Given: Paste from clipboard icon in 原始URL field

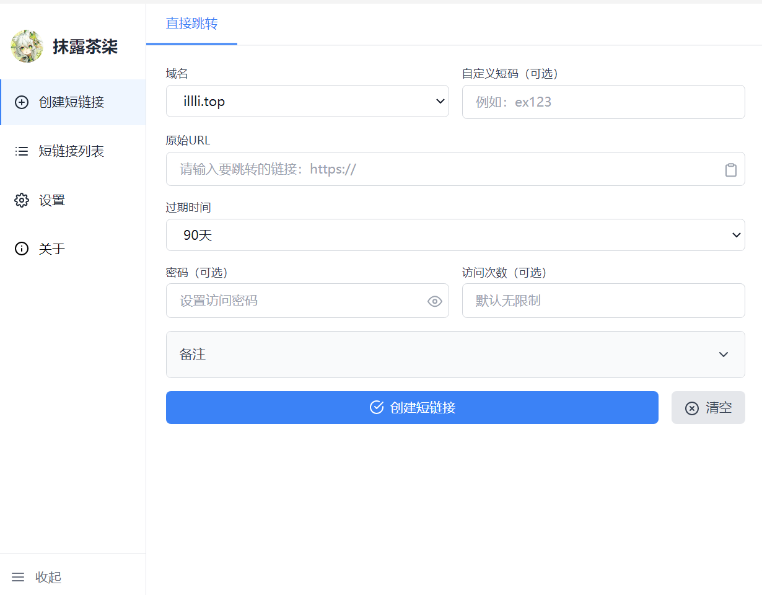Looking at the screenshot, I should [731, 170].
